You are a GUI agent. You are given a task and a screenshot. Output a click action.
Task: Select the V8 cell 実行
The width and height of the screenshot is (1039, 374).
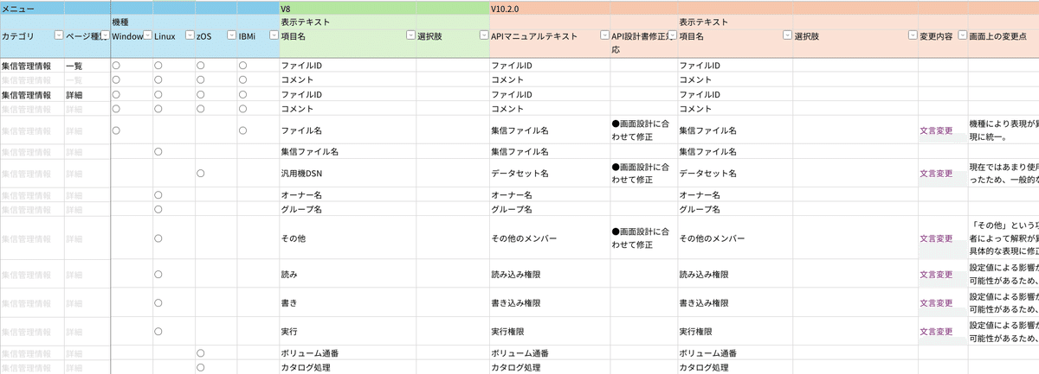(x=347, y=332)
